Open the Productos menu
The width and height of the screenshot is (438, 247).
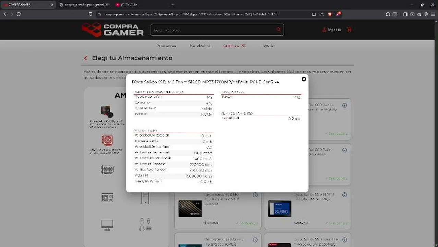click(166, 46)
